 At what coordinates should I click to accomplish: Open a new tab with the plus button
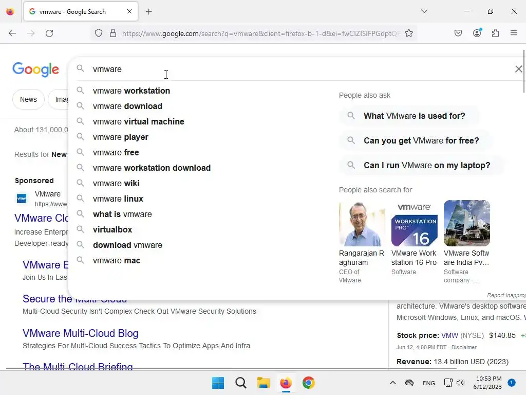click(149, 12)
